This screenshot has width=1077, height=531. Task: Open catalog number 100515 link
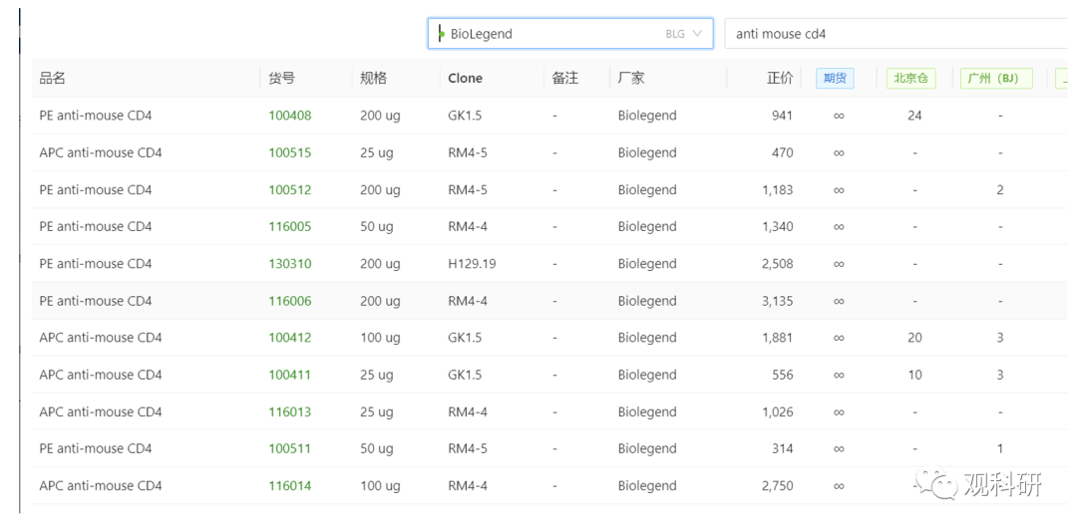[x=289, y=152]
